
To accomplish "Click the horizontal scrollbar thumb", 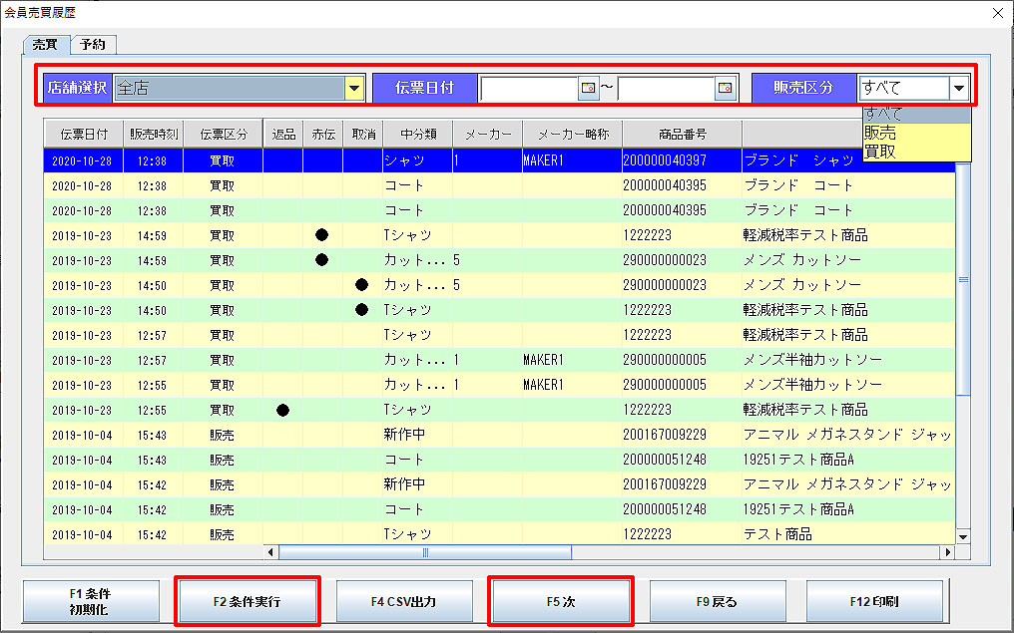I will (x=424, y=552).
